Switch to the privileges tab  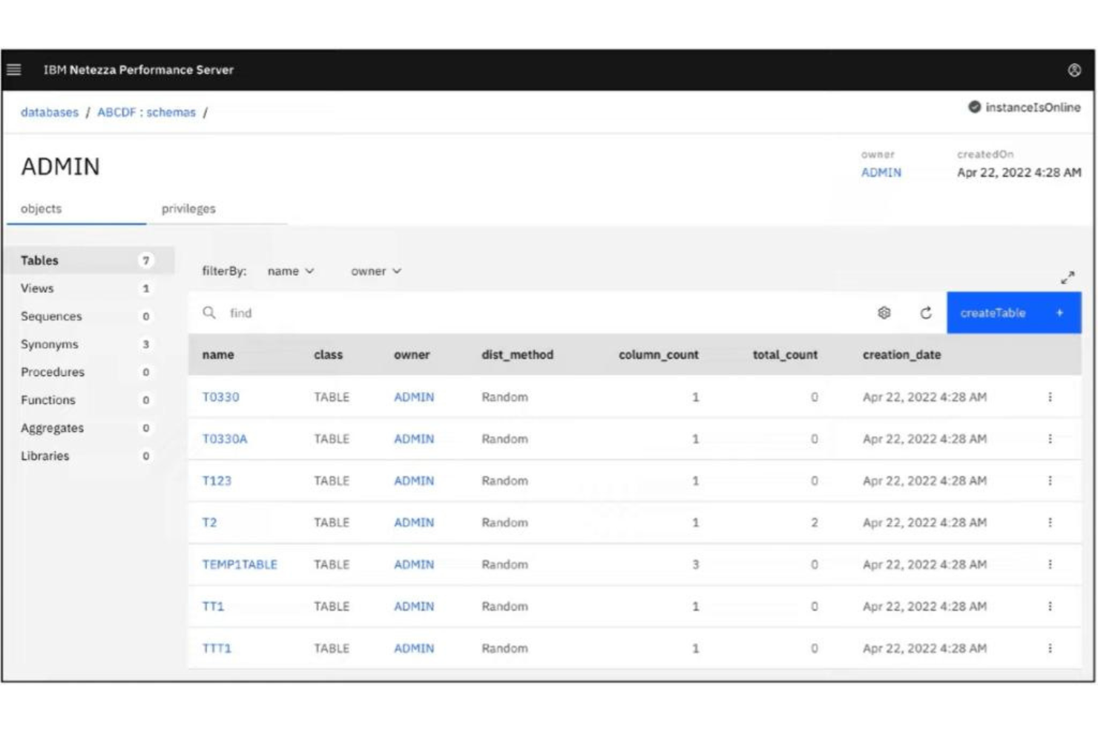tap(188, 208)
